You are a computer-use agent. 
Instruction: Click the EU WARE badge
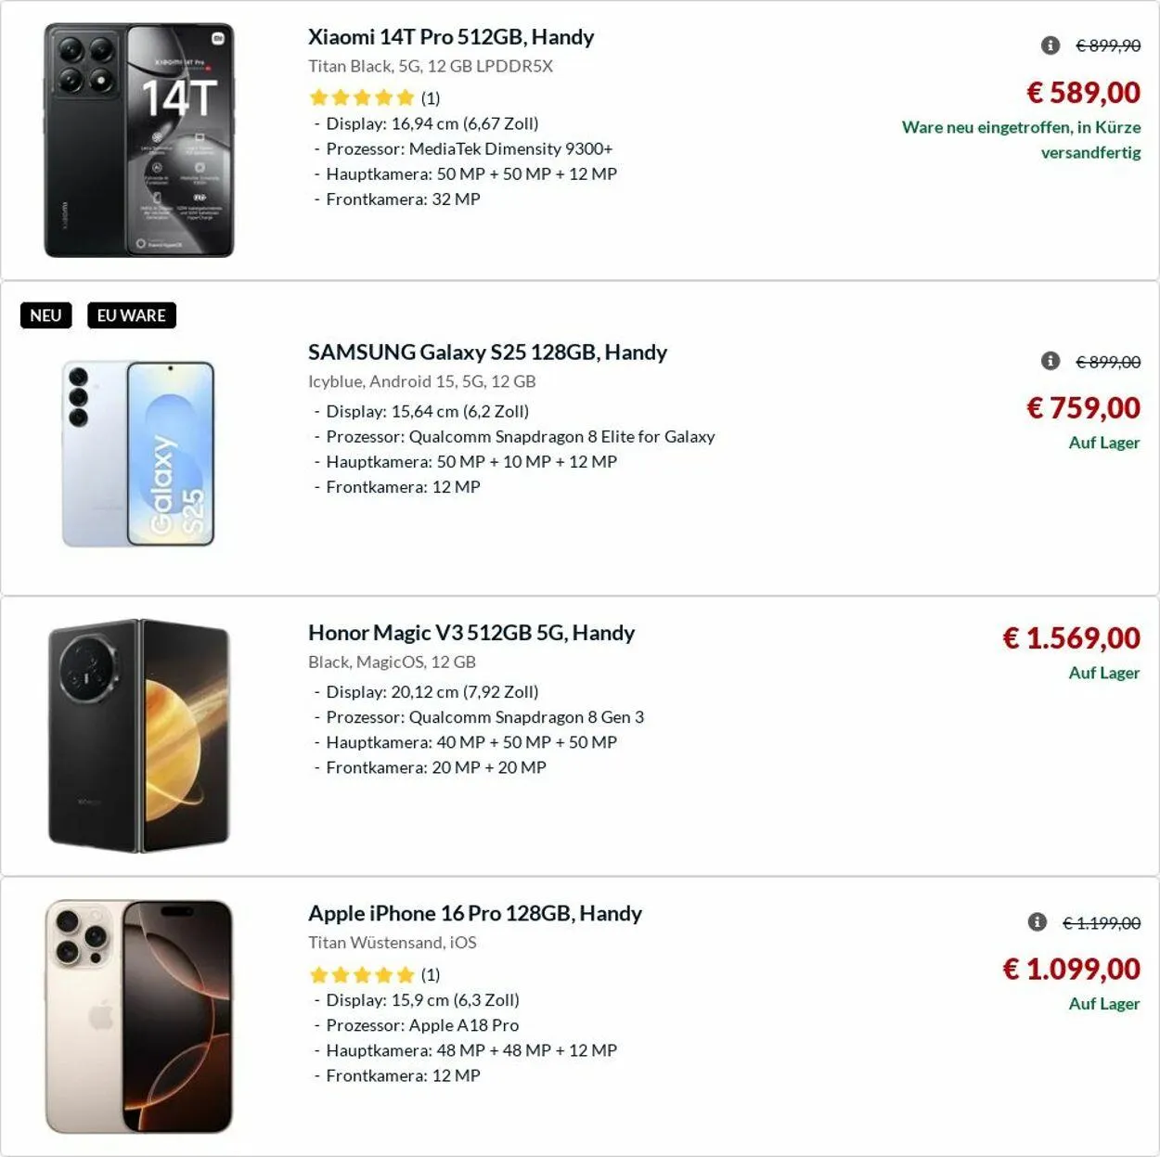coord(131,315)
